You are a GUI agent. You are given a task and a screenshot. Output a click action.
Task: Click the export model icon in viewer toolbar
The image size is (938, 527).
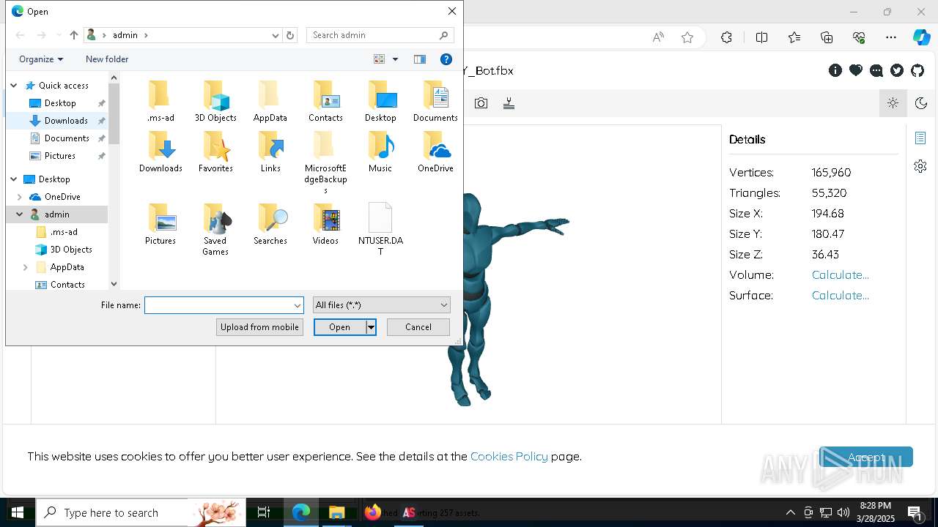coord(509,103)
